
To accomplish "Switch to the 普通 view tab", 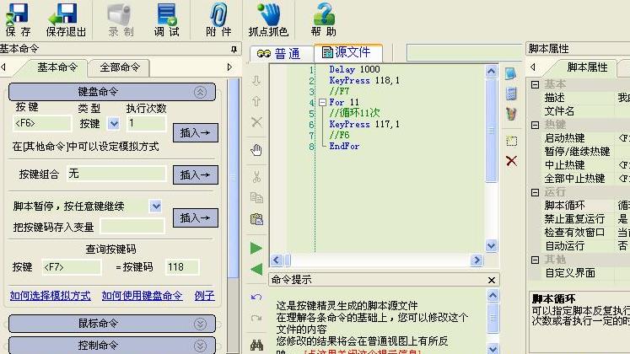I will click(281, 53).
